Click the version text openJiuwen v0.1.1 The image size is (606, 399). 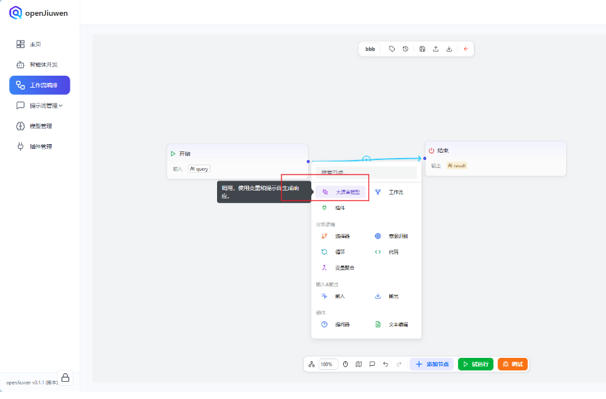[32, 383]
